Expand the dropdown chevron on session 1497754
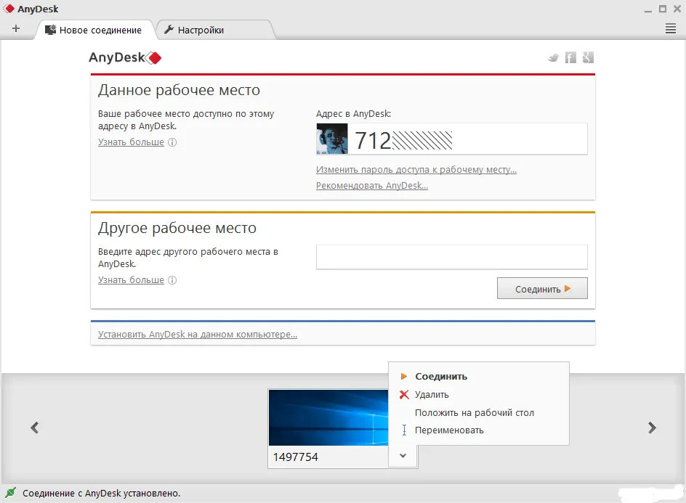The height and width of the screenshot is (503, 686). click(x=403, y=456)
